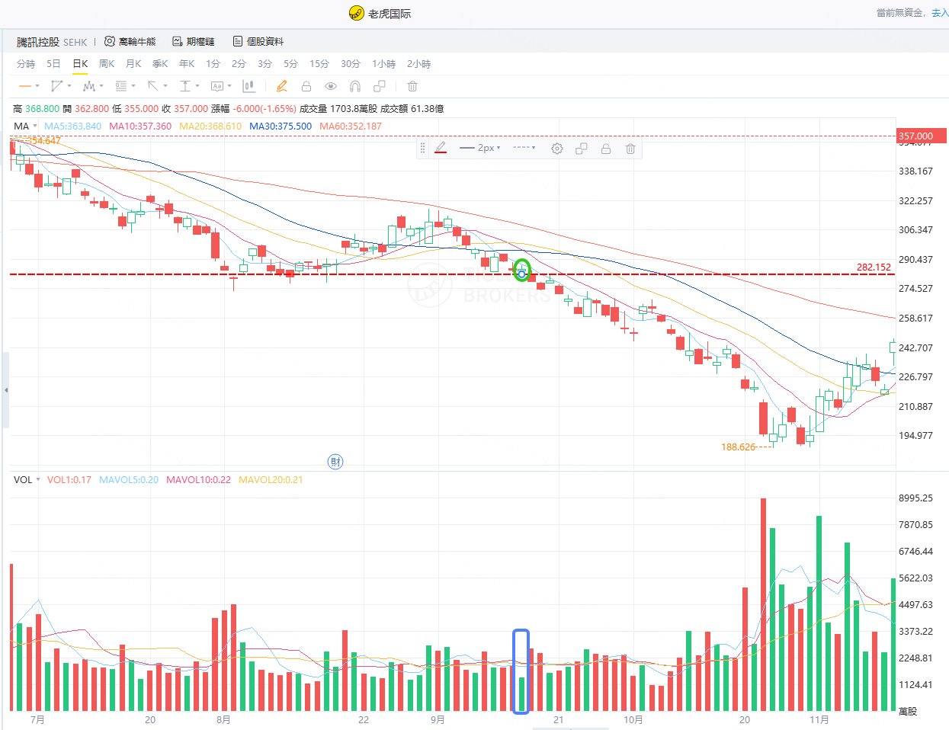The width and height of the screenshot is (949, 730).
Task: Click the MA5:363.840 legend
Action: click(72, 126)
